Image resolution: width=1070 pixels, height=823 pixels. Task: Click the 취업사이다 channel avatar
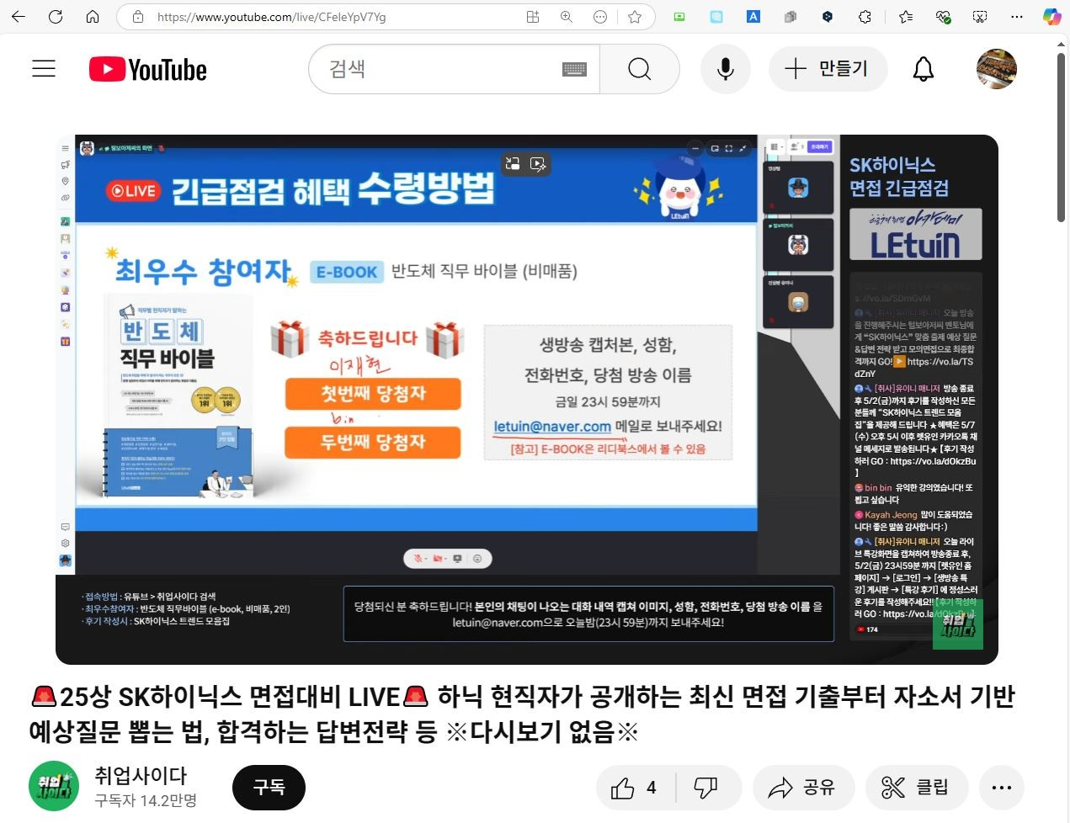coord(54,787)
